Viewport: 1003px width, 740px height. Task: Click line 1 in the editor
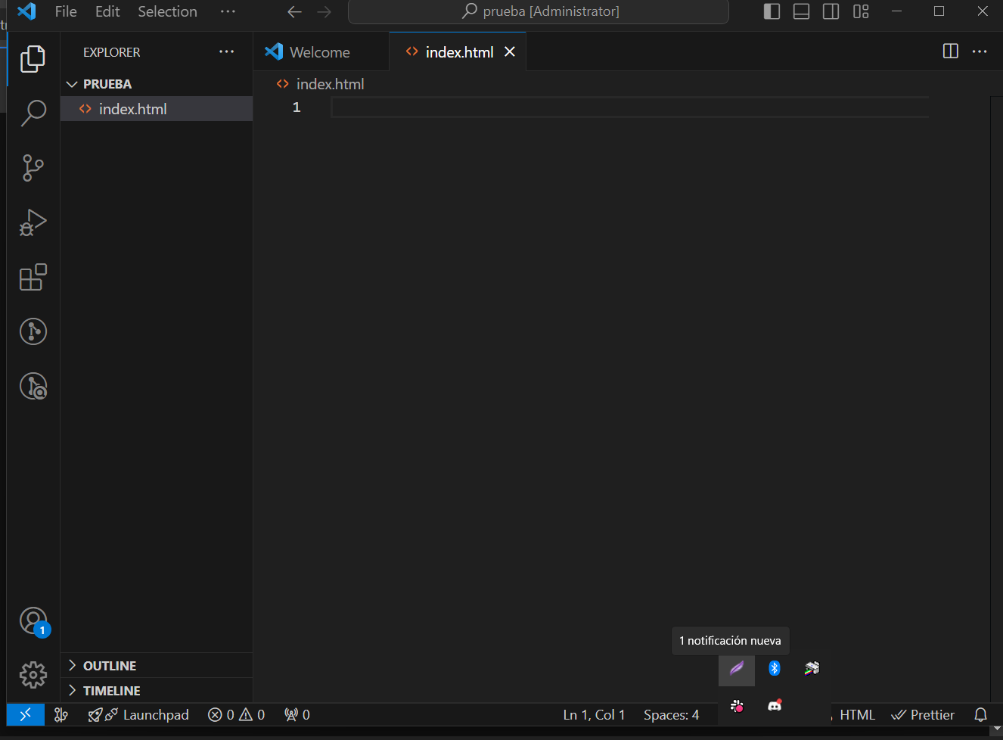click(629, 107)
